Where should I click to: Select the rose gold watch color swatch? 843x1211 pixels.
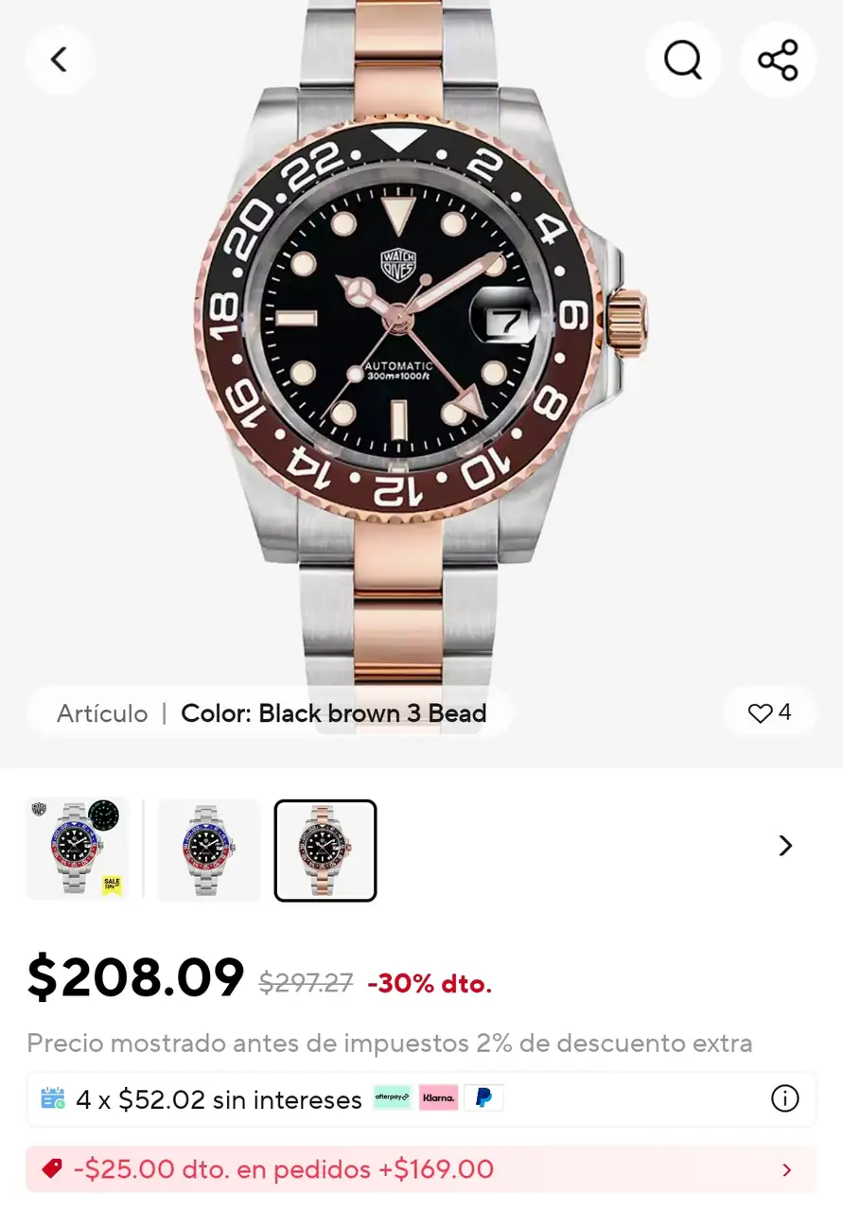(325, 850)
